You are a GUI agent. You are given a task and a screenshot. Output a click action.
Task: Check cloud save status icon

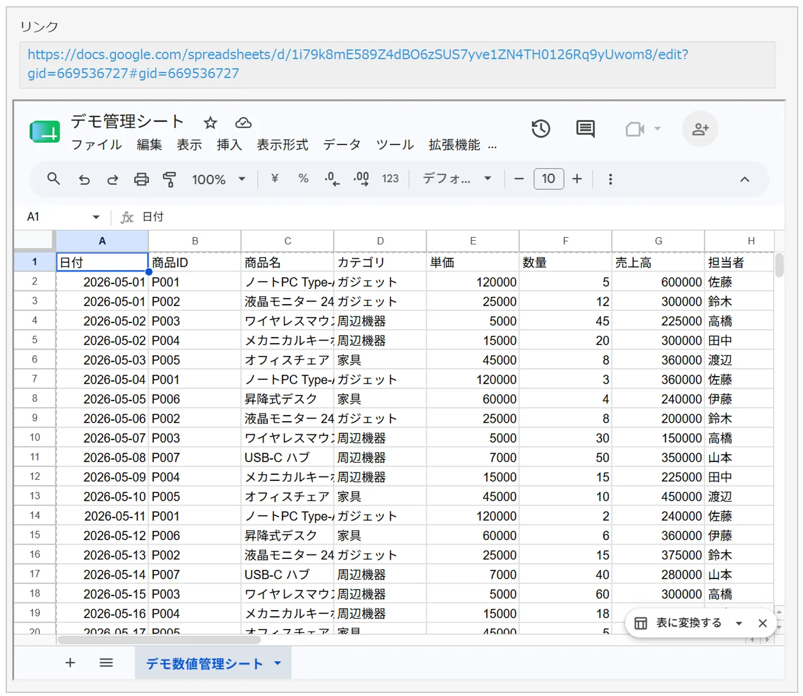(x=243, y=123)
